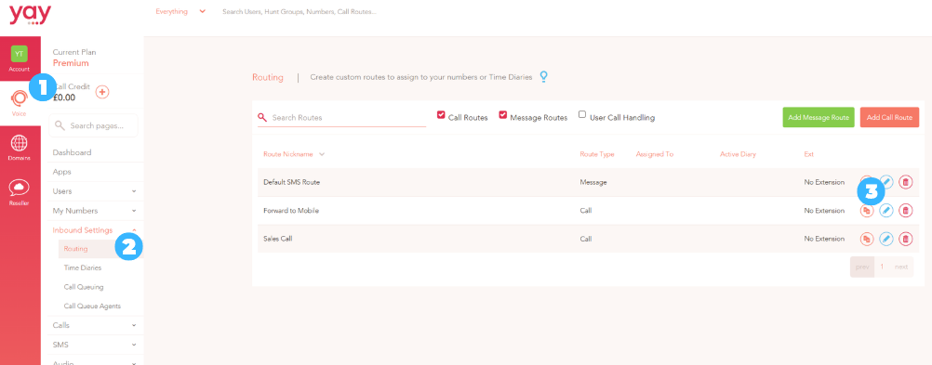The height and width of the screenshot is (365, 932).
Task: Click the add call credit plus icon
Action: coord(102,92)
